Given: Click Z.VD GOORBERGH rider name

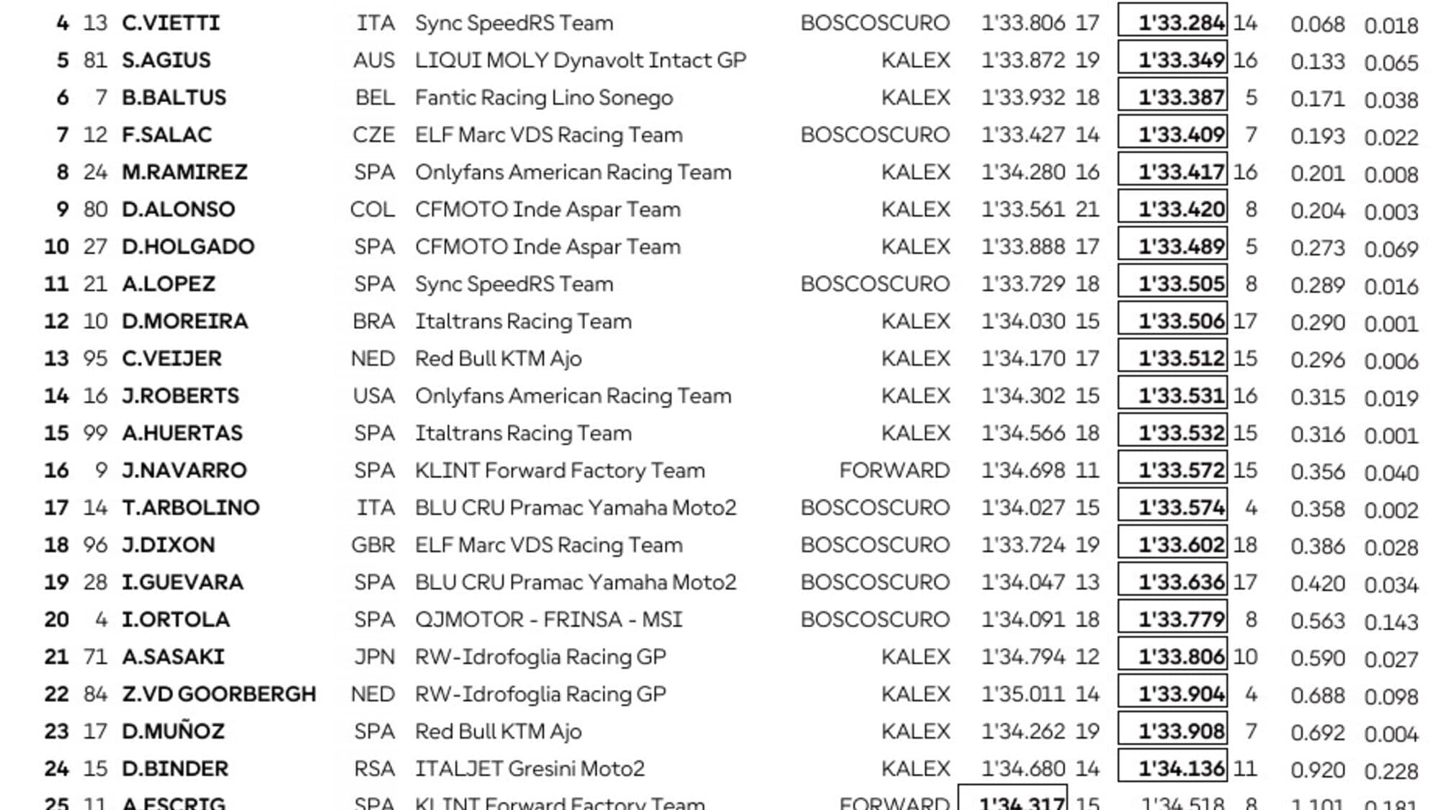Looking at the screenshot, I should [x=219, y=694].
